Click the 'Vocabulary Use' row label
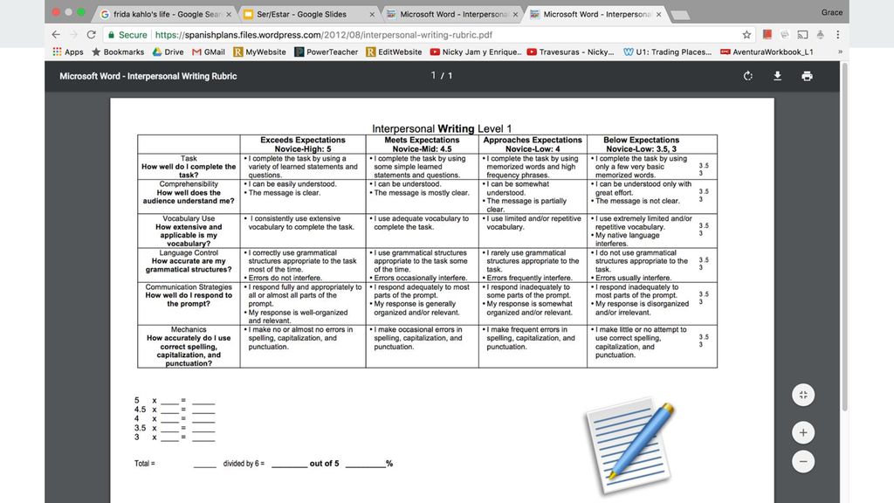 pos(189,218)
